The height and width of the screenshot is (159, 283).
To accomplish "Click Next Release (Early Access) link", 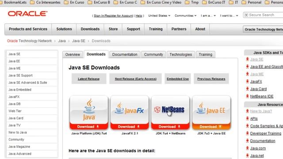I will tap(136, 79).
